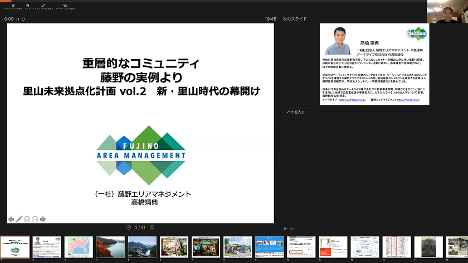Click the Duplicate Slide Show icon
This screenshot has width=468, height=263.
(x=65, y=6)
